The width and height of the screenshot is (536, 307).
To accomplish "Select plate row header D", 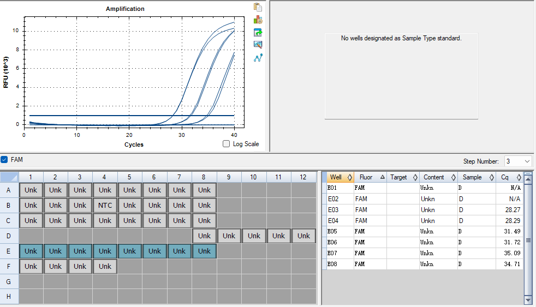I will [9, 236].
